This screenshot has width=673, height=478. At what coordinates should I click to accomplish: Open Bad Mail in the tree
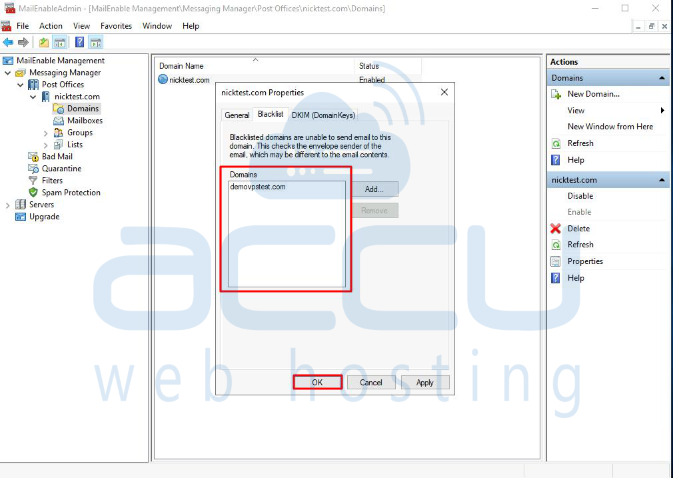57,157
